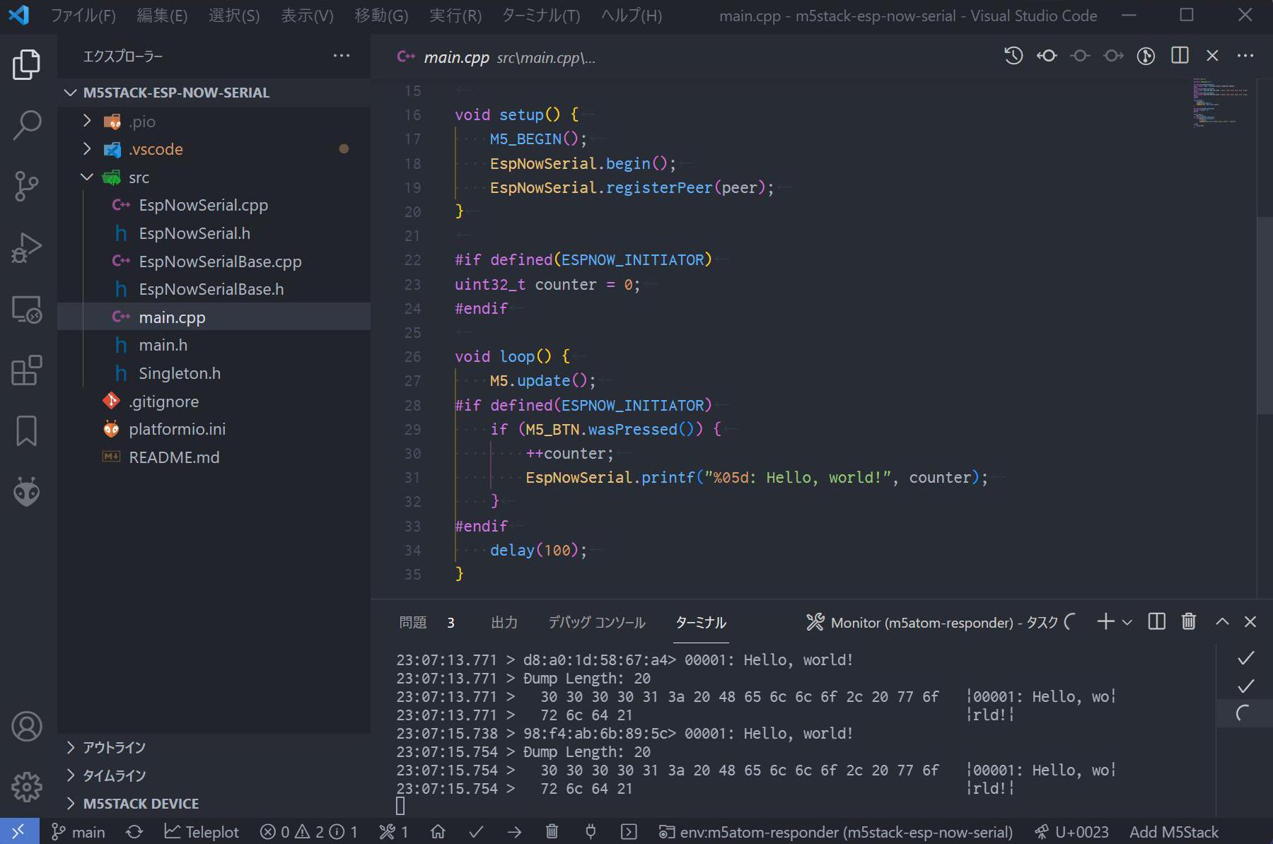Build the project using the checkmark icon
Image resolution: width=1273 pixels, height=844 pixels.
pos(476,831)
